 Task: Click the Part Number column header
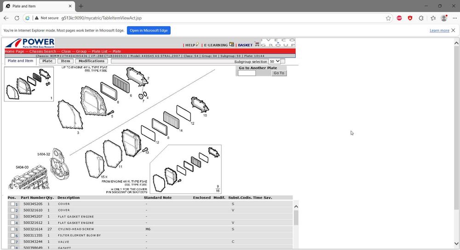(33, 198)
